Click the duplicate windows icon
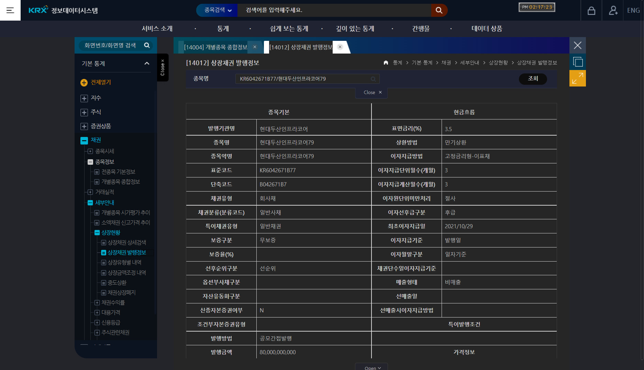Screen dimensions: 644x370 coord(578,62)
